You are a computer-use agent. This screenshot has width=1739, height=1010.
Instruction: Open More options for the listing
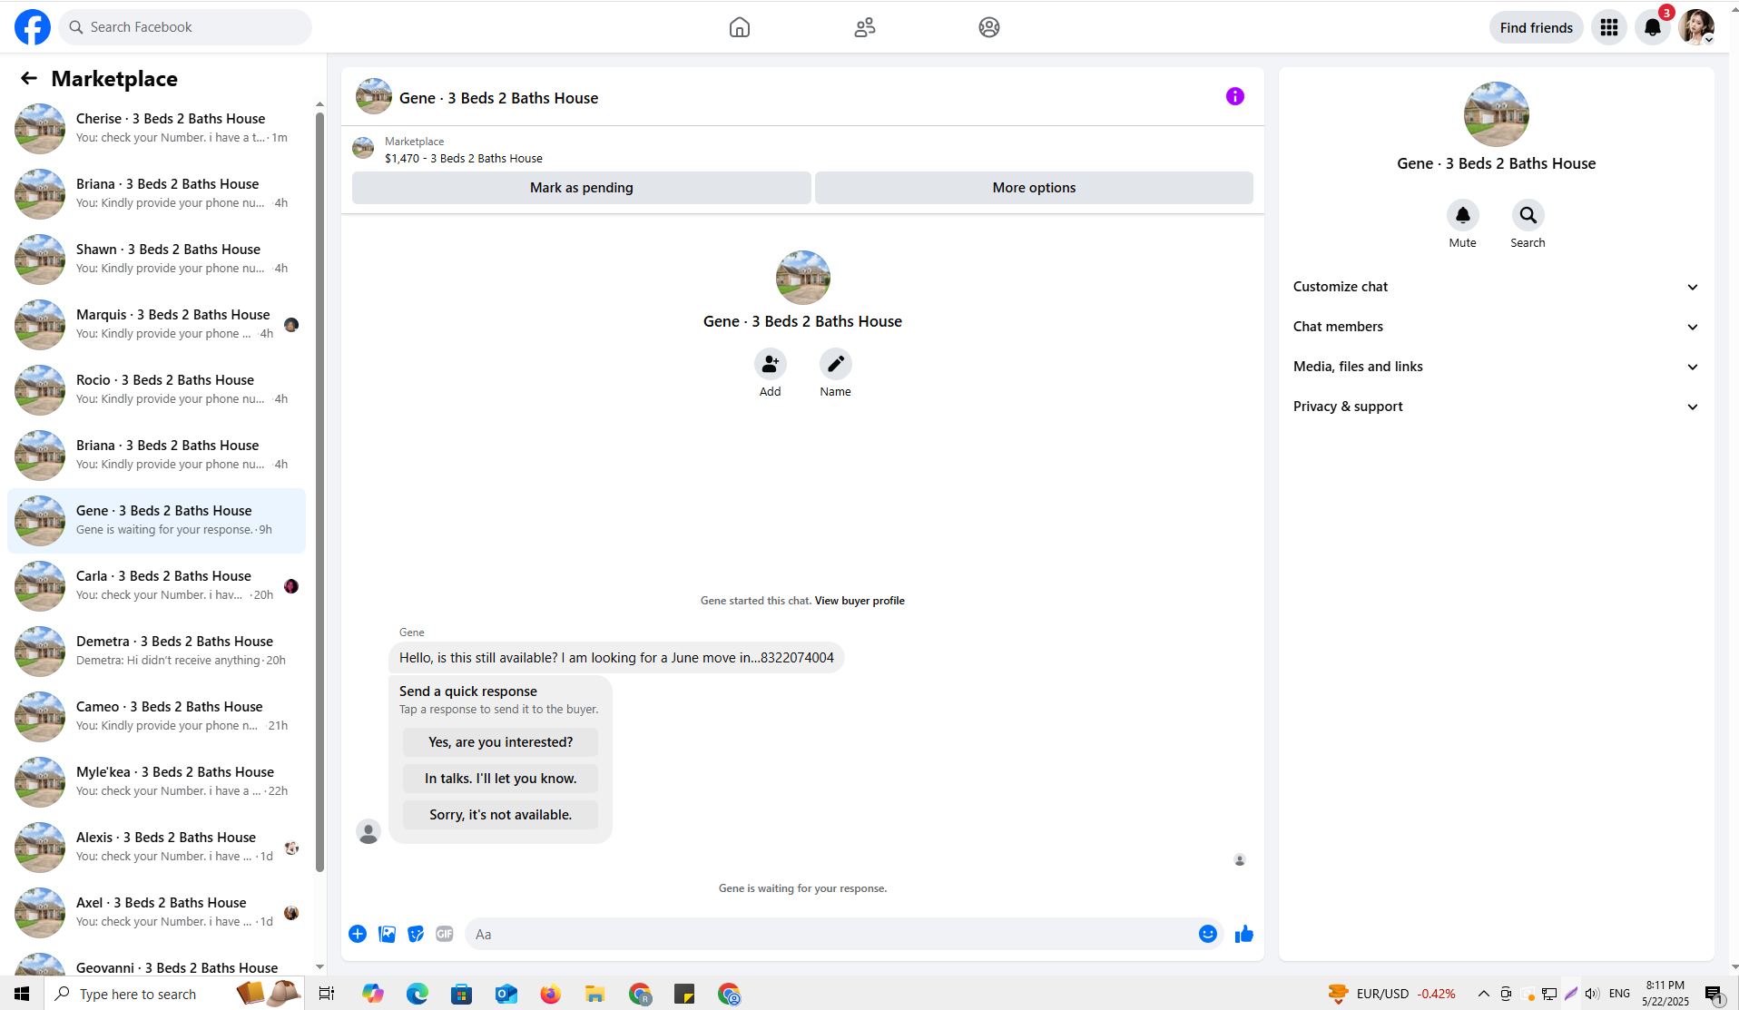[x=1034, y=188]
